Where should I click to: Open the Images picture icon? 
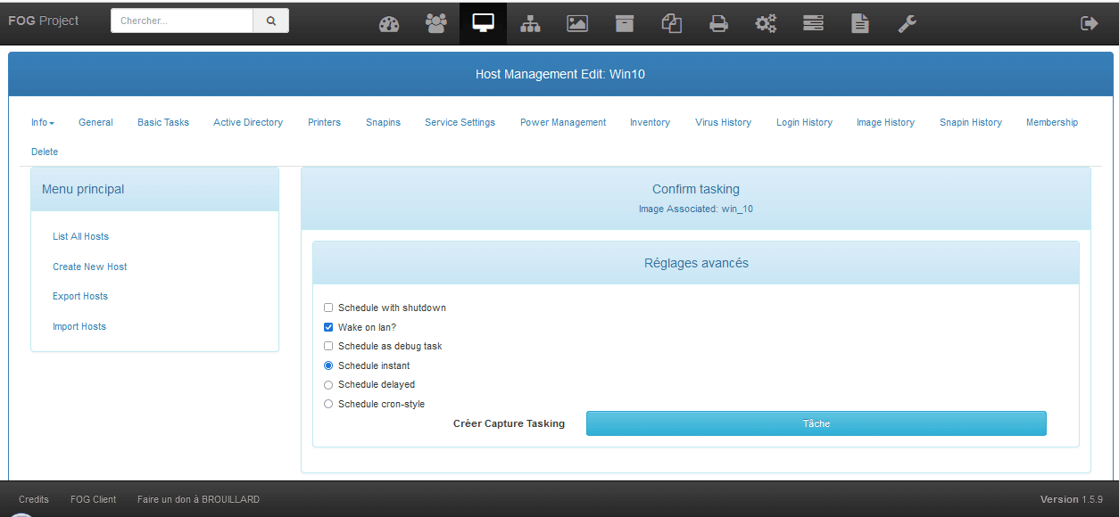click(577, 24)
